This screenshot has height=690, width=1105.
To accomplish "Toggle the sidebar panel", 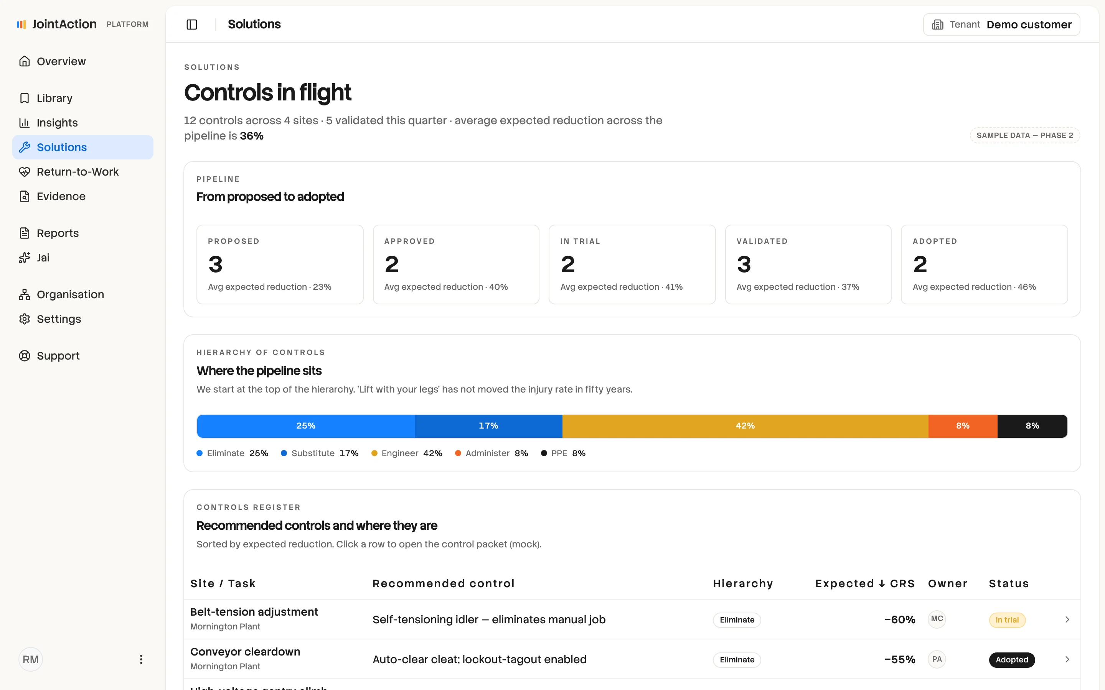I will [x=192, y=25].
